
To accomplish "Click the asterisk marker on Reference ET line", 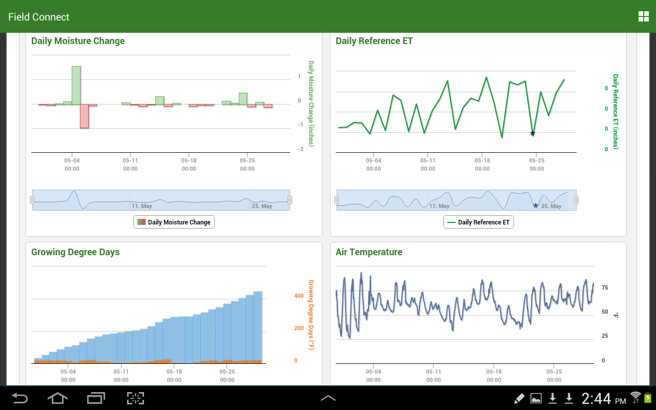I will click(x=532, y=134).
